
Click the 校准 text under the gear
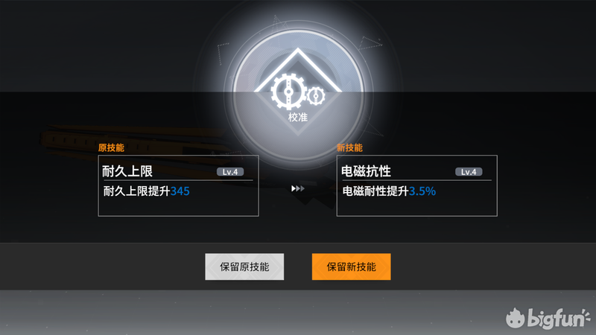(298, 117)
